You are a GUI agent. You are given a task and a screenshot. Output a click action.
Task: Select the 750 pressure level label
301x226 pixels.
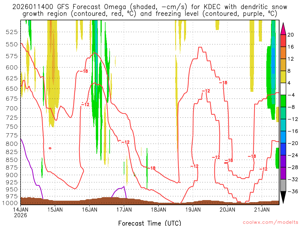(x=12, y=127)
